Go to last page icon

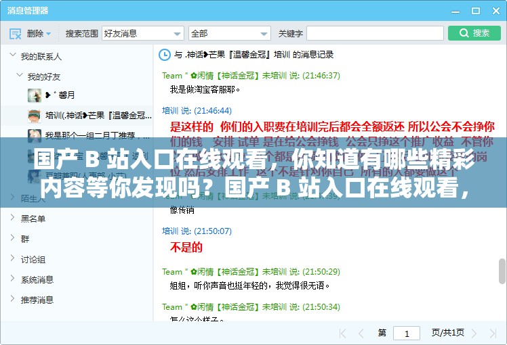[x=493, y=333]
